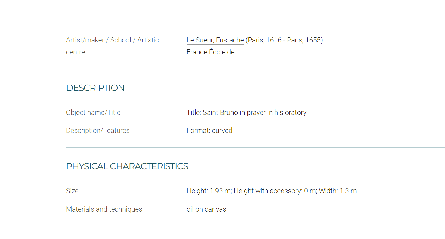Click the artist dates Paris, 1616 - Paris, 1655
Viewport: 445px width, 239px height.
[284, 40]
